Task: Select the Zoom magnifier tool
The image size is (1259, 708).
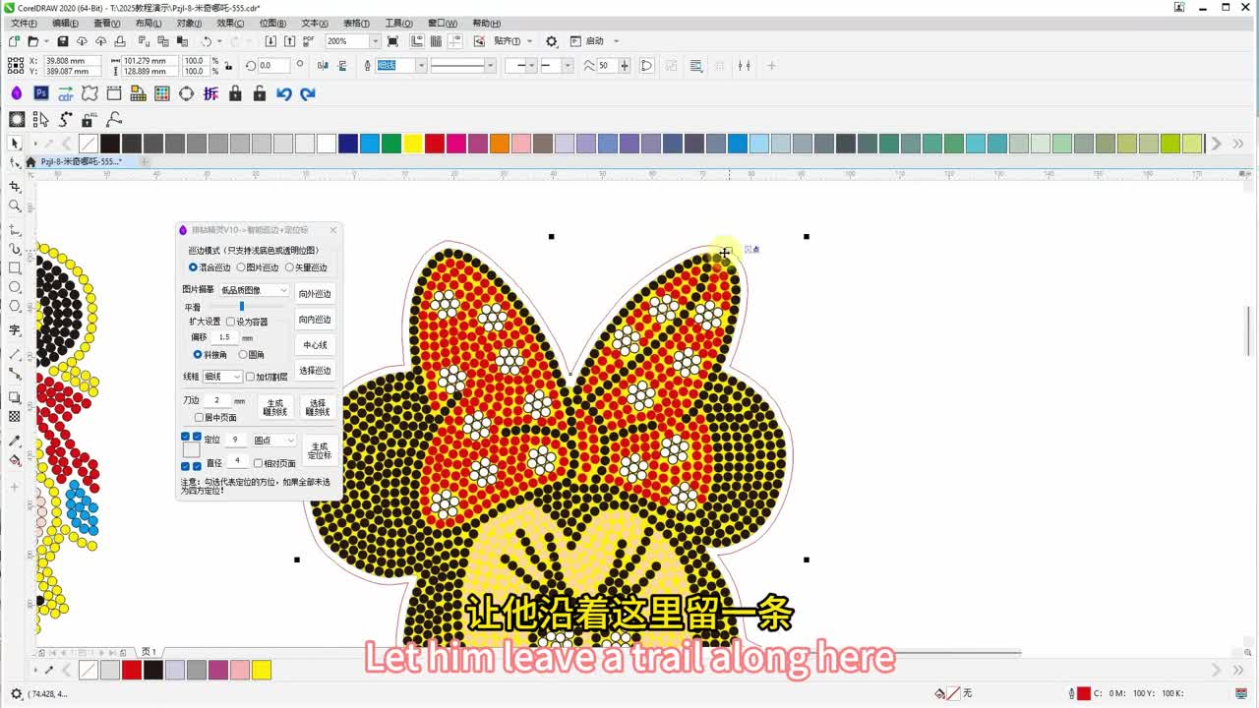Action: click(15, 206)
